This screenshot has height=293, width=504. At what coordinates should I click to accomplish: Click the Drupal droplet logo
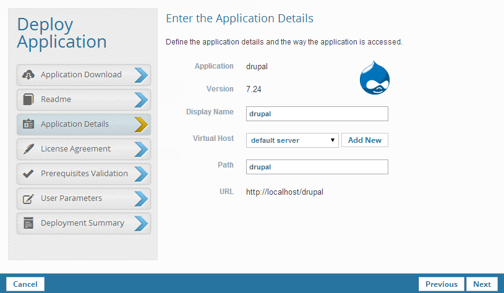coord(375,79)
